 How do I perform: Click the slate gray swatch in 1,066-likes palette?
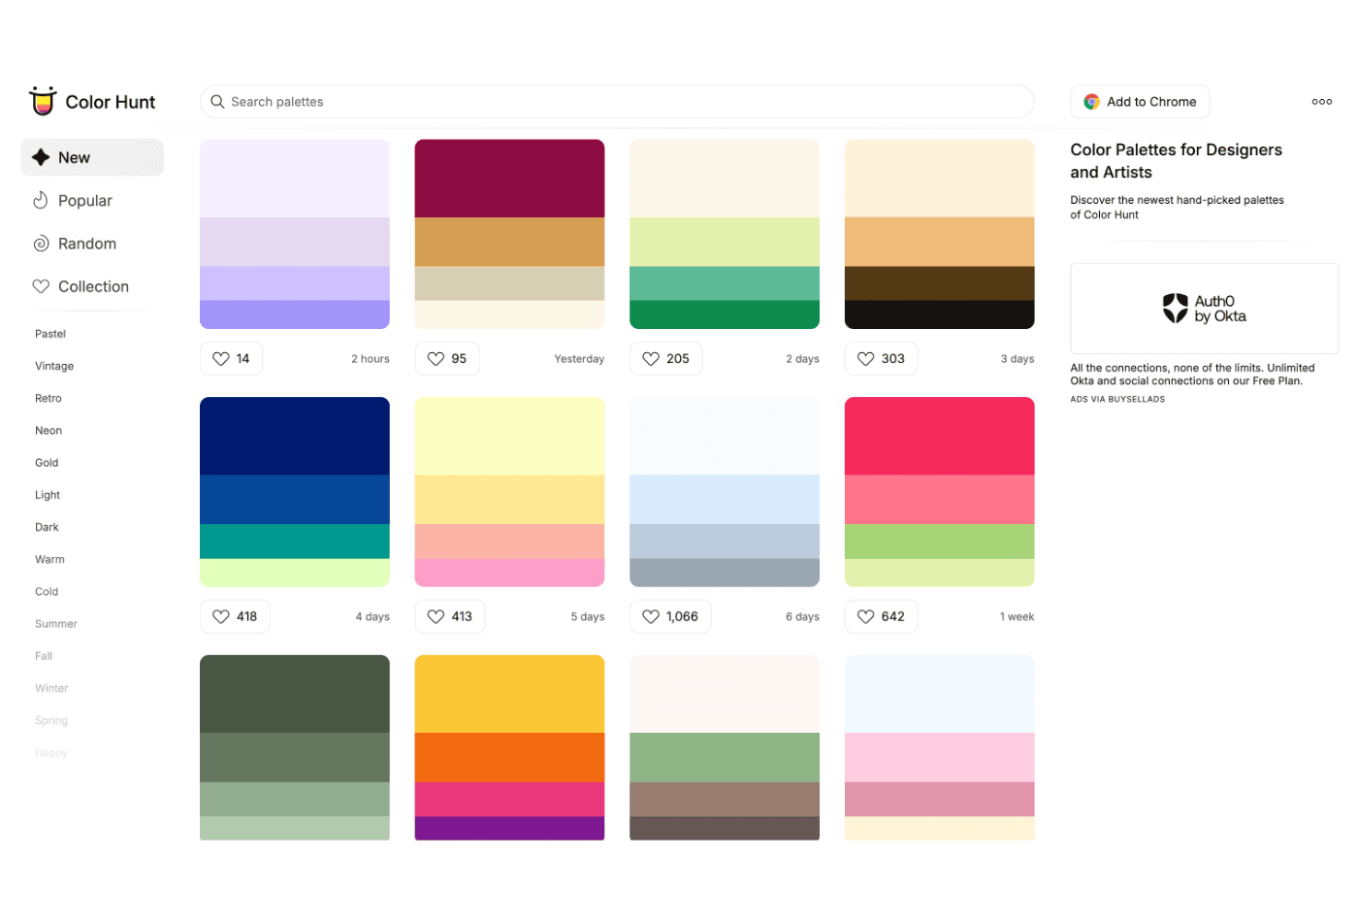tap(725, 573)
